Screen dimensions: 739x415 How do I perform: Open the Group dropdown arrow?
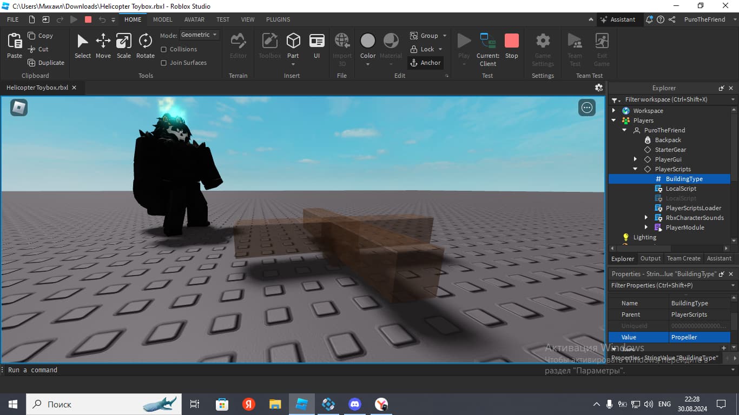pyautogui.click(x=445, y=36)
